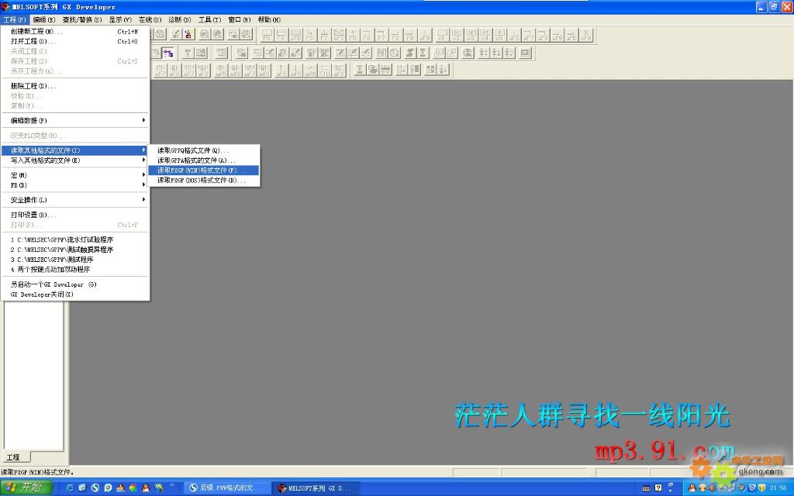Switch to 后缀.PMW格式的文 taskbar window
The image size is (794, 496).
[226, 488]
